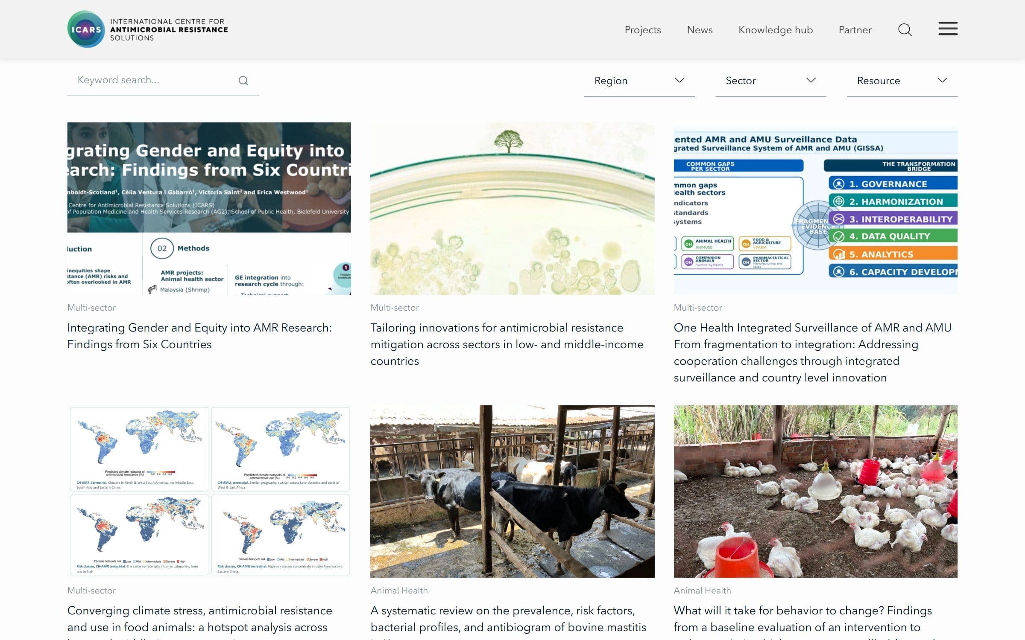
Task: Click the GISSA surveillance diagram thumbnail
Action: 815,209
